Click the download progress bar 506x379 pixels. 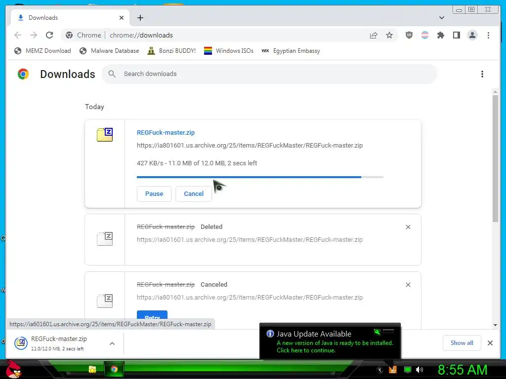(x=260, y=177)
